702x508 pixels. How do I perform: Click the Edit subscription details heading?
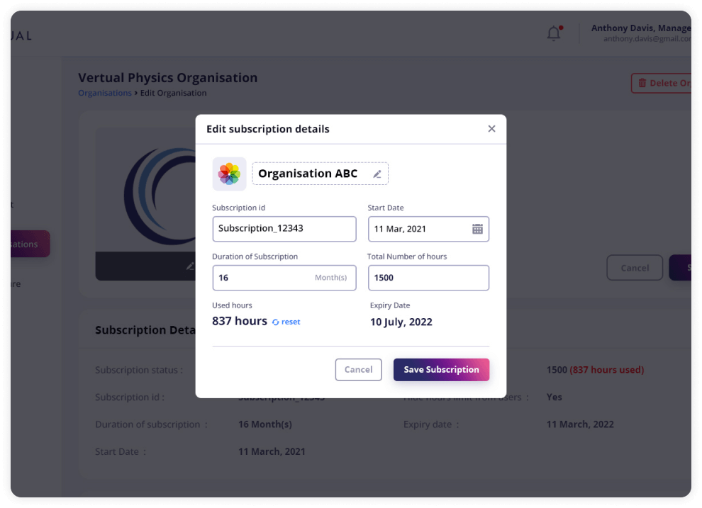pos(268,129)
